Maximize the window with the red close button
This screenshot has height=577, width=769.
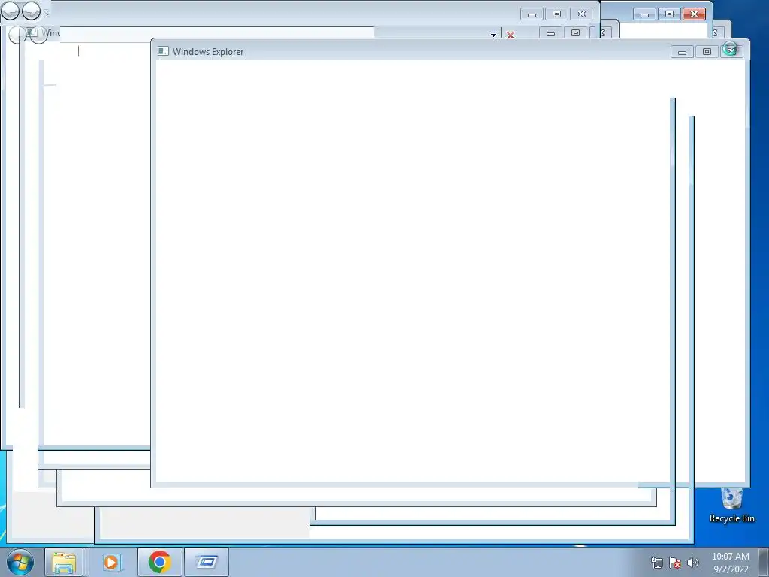click(x=669, y=14)
